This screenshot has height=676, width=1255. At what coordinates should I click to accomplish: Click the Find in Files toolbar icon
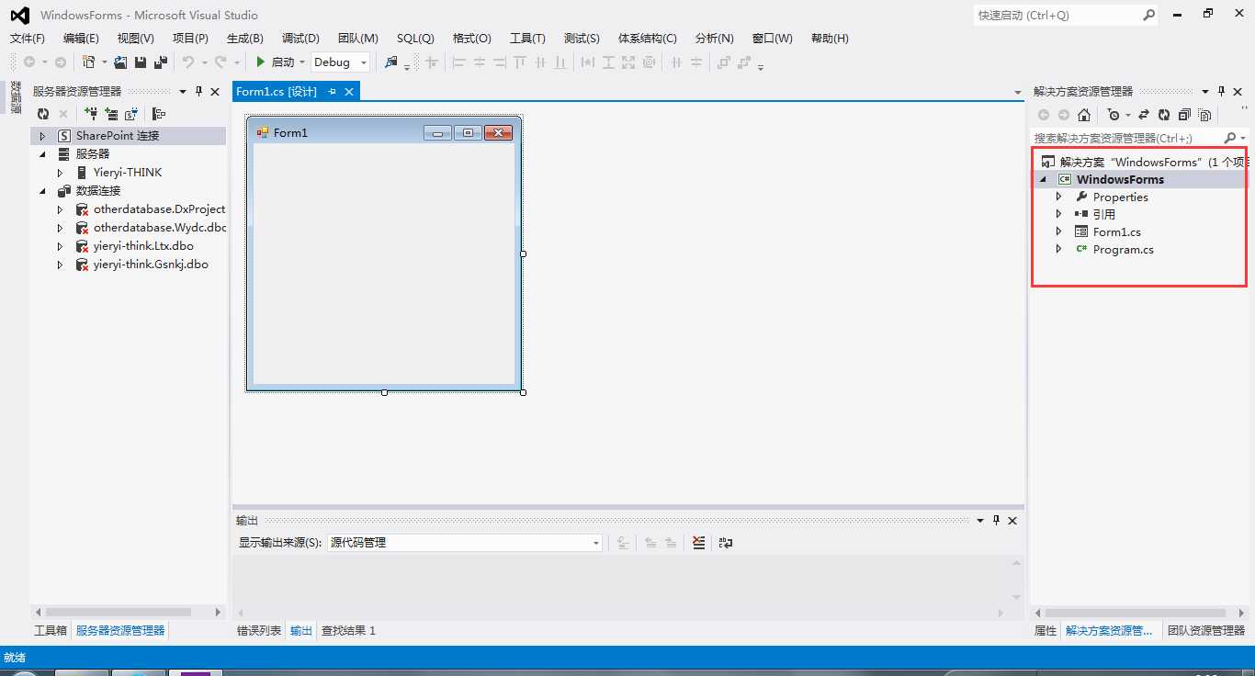(391, 62)
